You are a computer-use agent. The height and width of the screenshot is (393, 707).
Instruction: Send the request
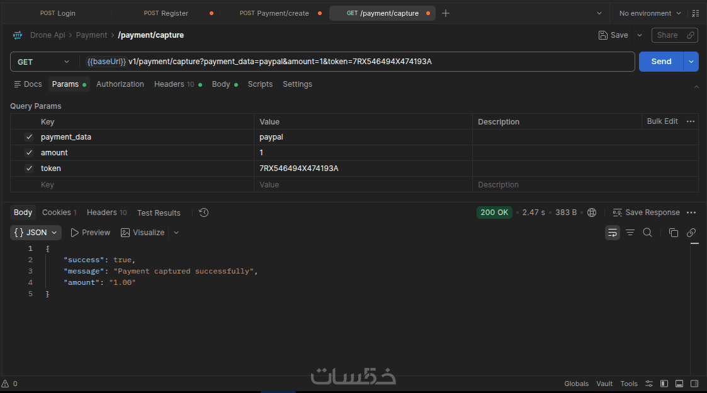pos(661,62)
